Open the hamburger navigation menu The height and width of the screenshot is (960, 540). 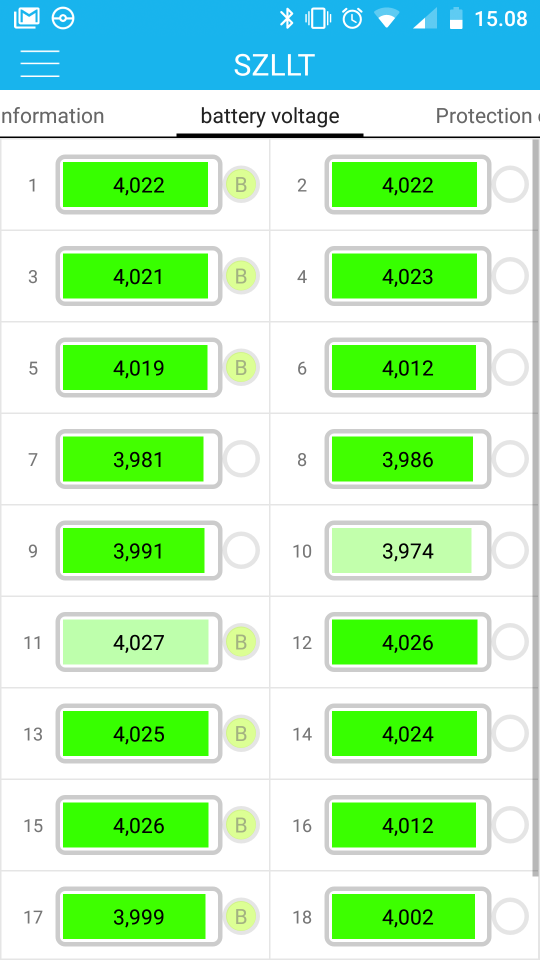(40, 64)
